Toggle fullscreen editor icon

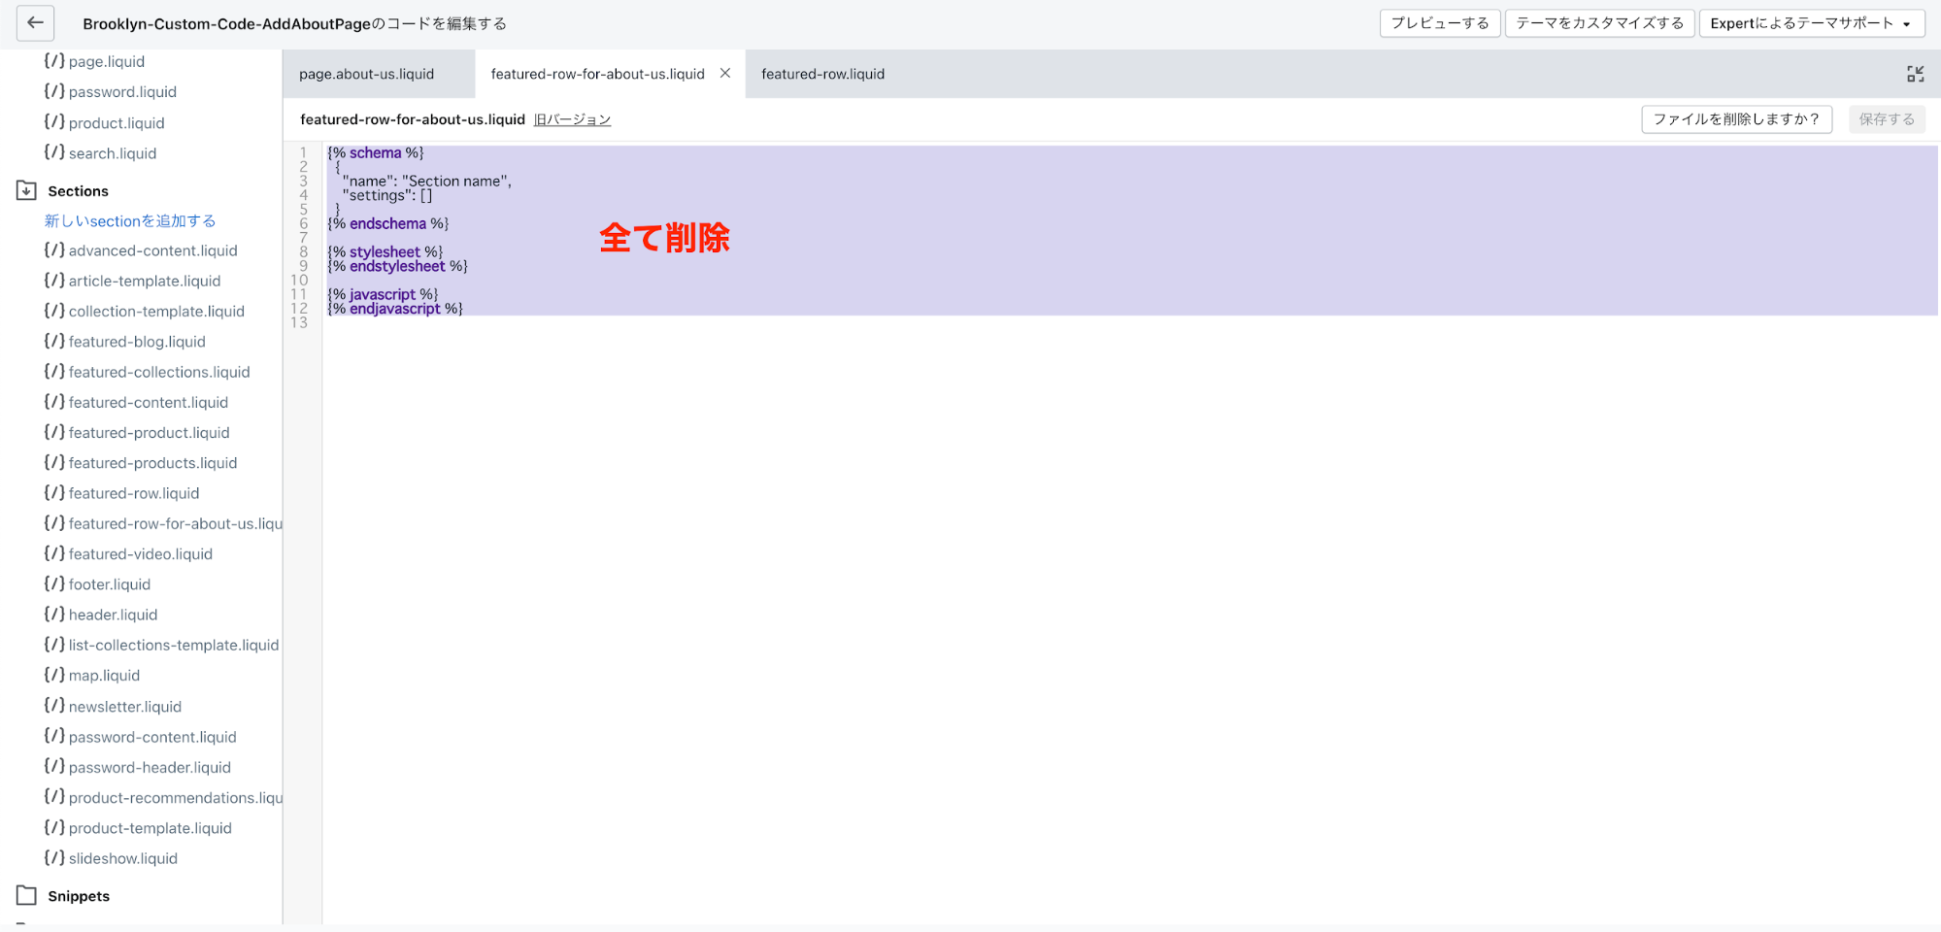point(1915,75)
